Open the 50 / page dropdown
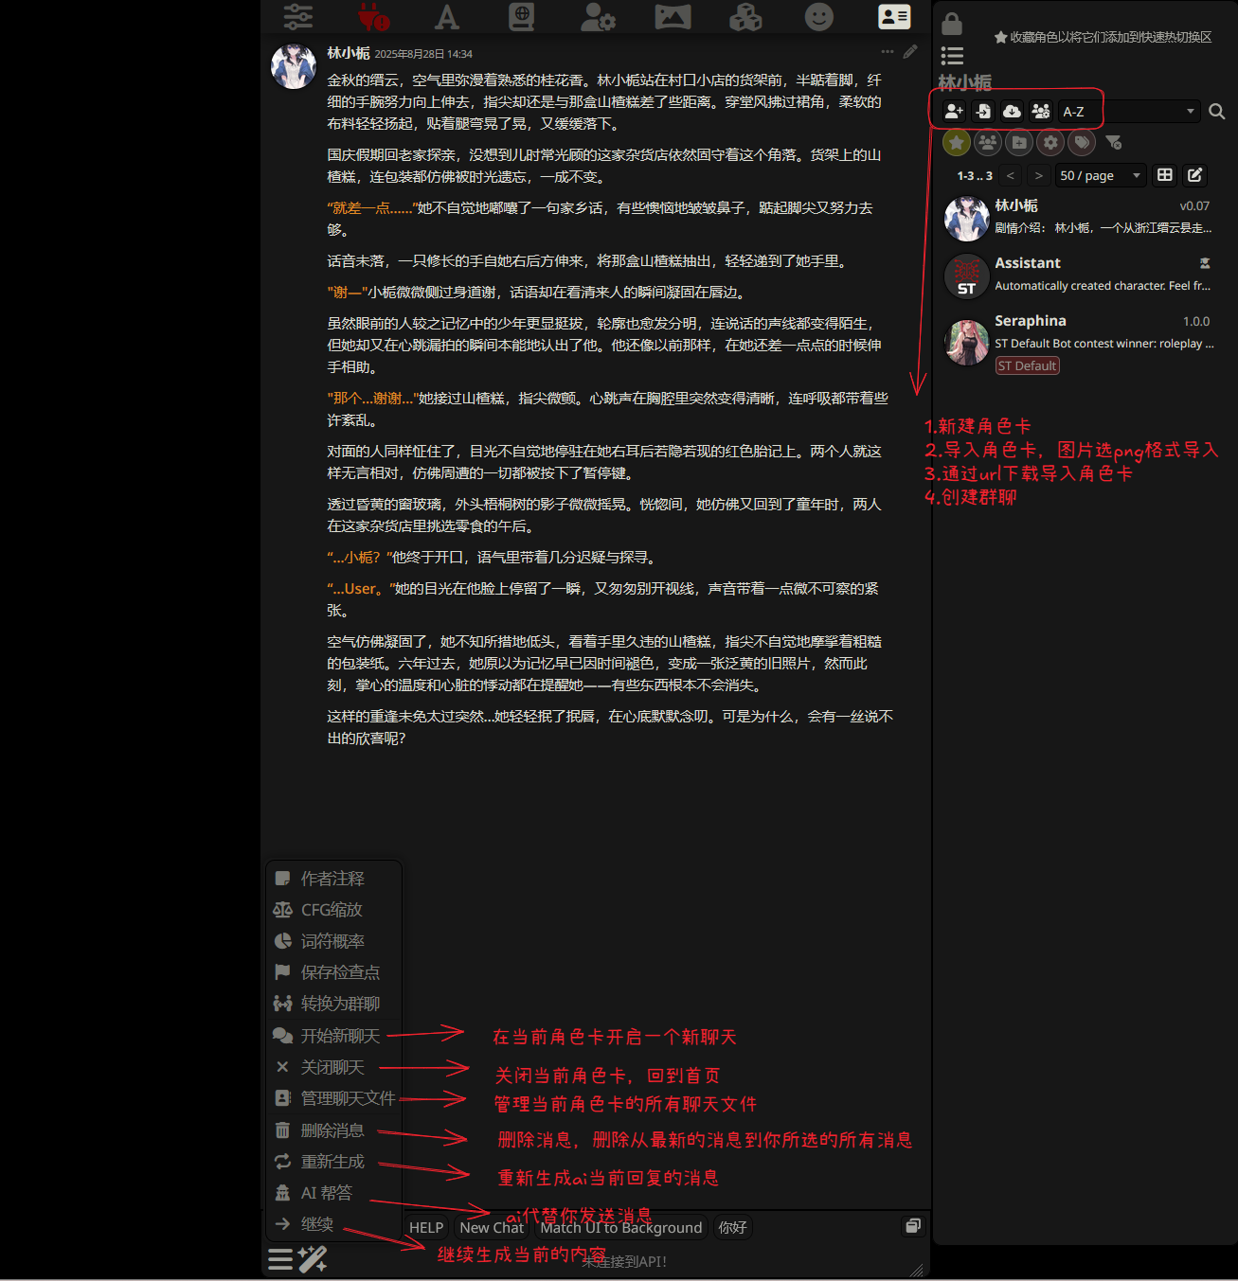1238x1281 pixels. [x=1099, y=176]
